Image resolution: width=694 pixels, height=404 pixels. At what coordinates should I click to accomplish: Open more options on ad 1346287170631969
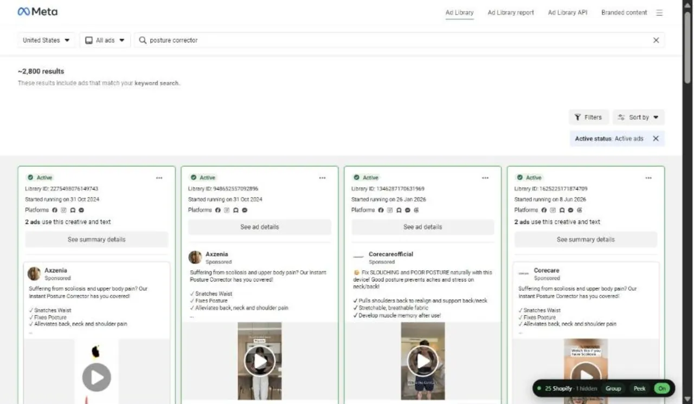click(x=485, y=178)
